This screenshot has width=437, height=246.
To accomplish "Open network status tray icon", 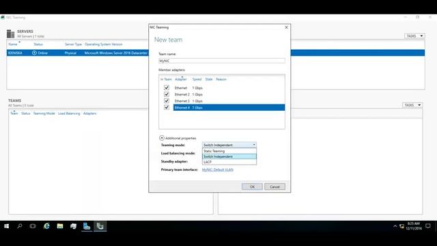I will pos(401,226).
